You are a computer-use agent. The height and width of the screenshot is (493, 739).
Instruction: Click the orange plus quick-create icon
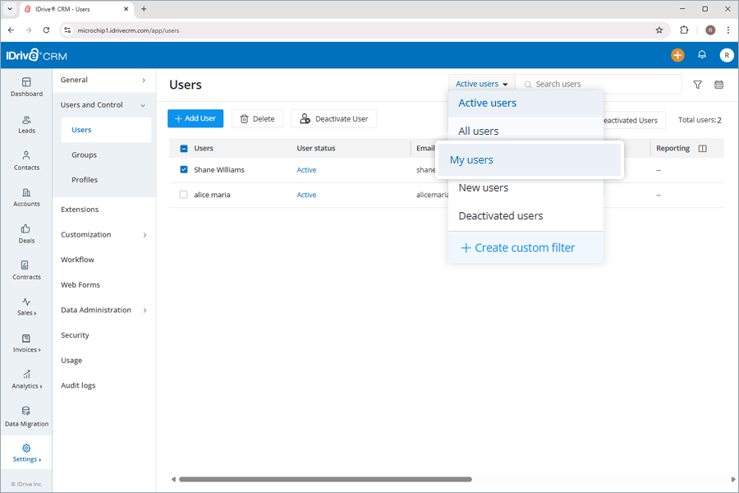[677, 55]
